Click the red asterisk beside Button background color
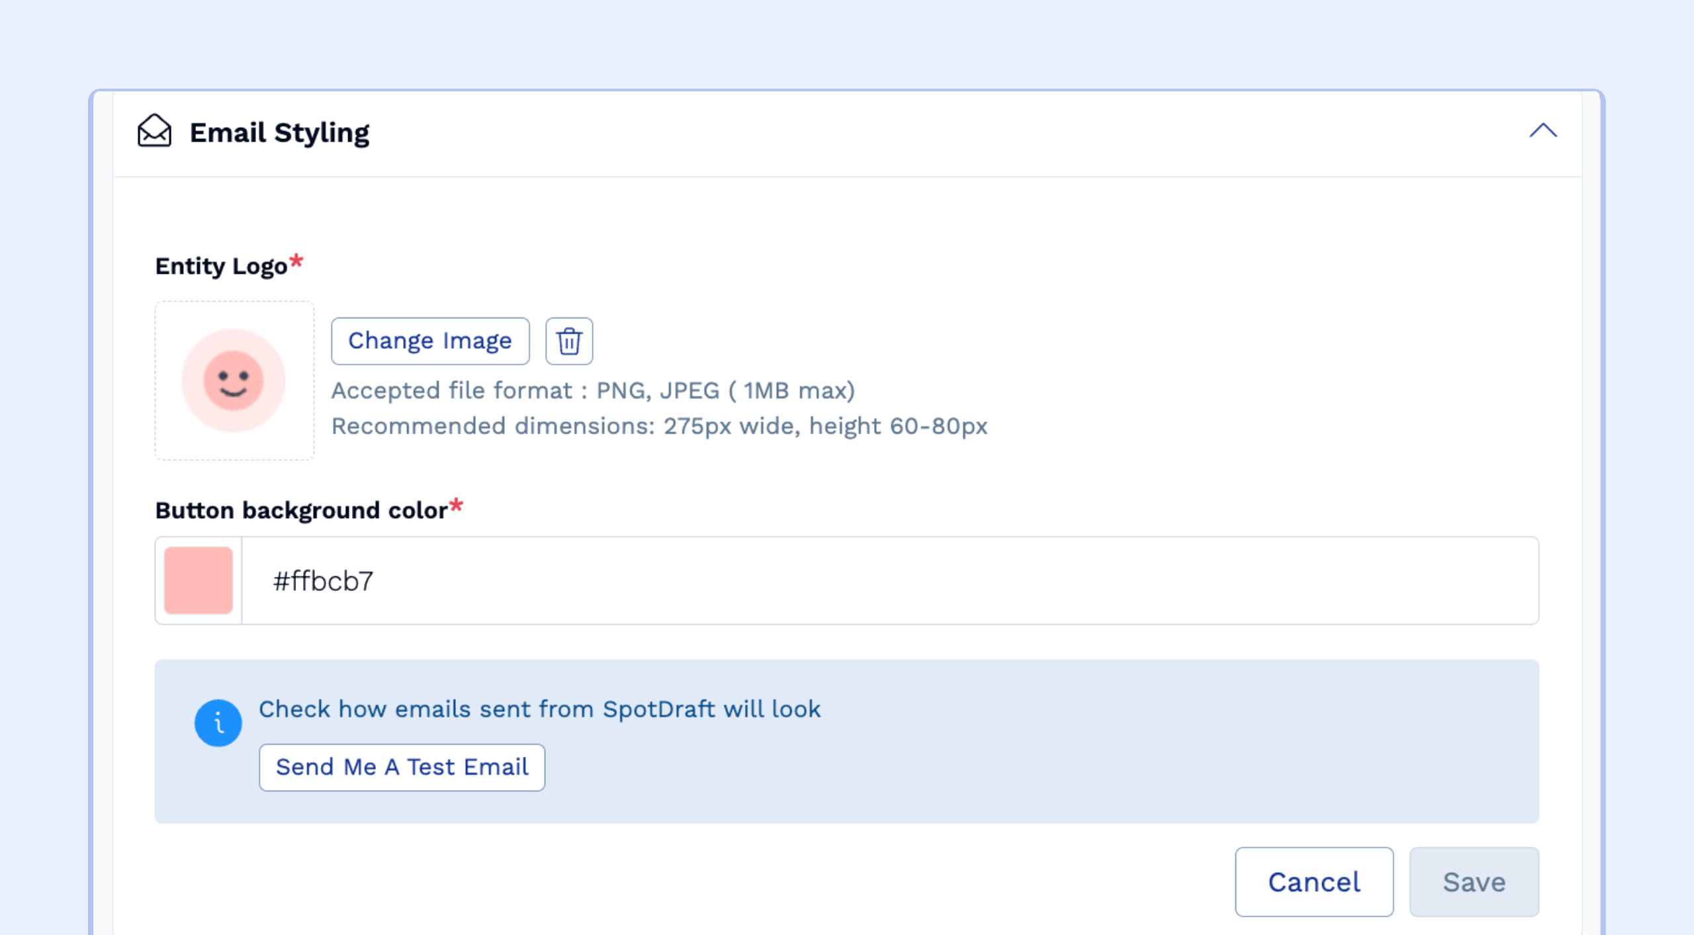This screenshot has width=1694, height=935. (x=456, y=506)
